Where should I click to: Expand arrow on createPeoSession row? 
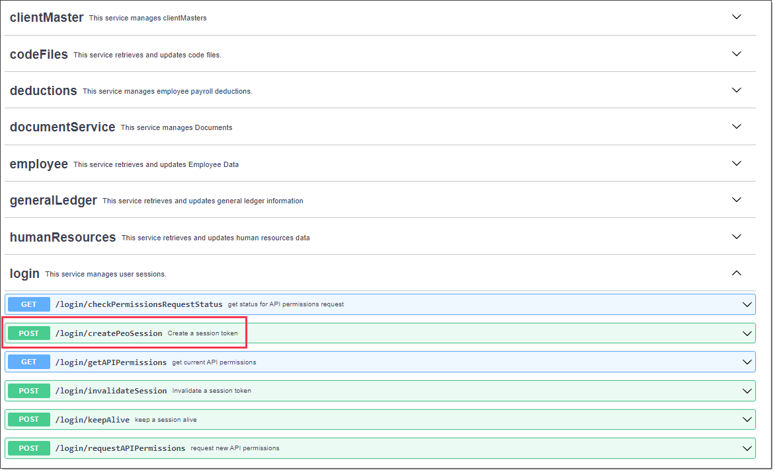747,333
